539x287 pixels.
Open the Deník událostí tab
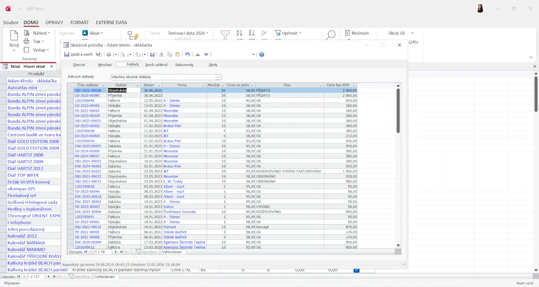(x=156, y=65)
